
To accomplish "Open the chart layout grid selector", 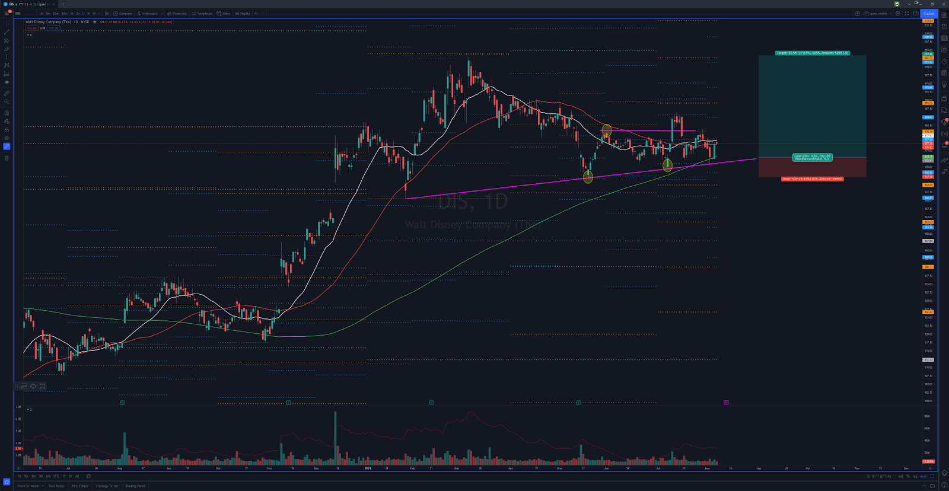I will [857, 13].
